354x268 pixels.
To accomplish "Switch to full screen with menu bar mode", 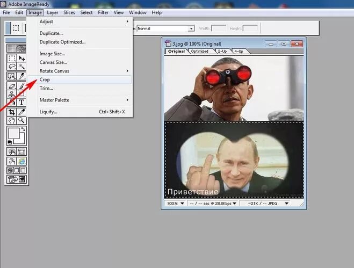I will click(x=17, y=170).
